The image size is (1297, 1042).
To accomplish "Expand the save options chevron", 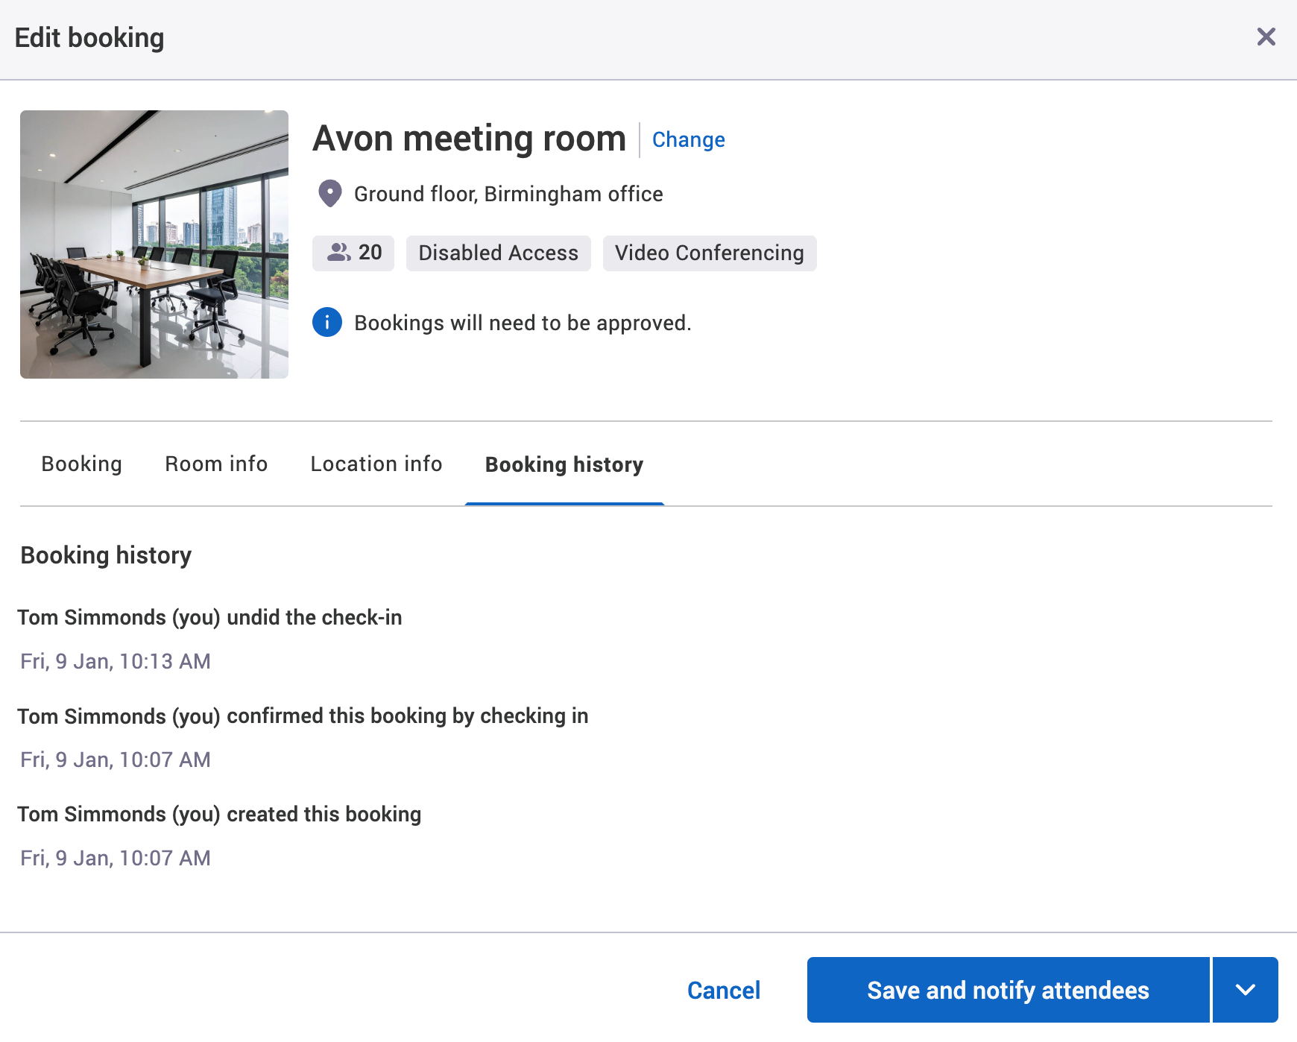I will click(1246, 990).
